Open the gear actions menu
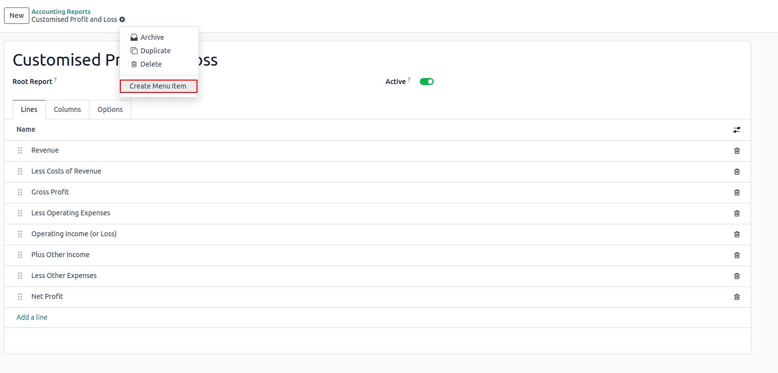The height and width of the screenshot is (373, 778). click(x=122, y=19)
